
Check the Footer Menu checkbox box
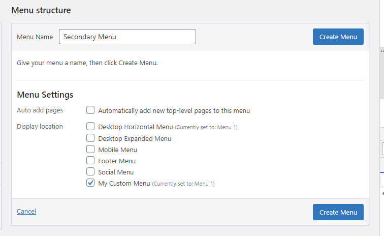point(90,161)
